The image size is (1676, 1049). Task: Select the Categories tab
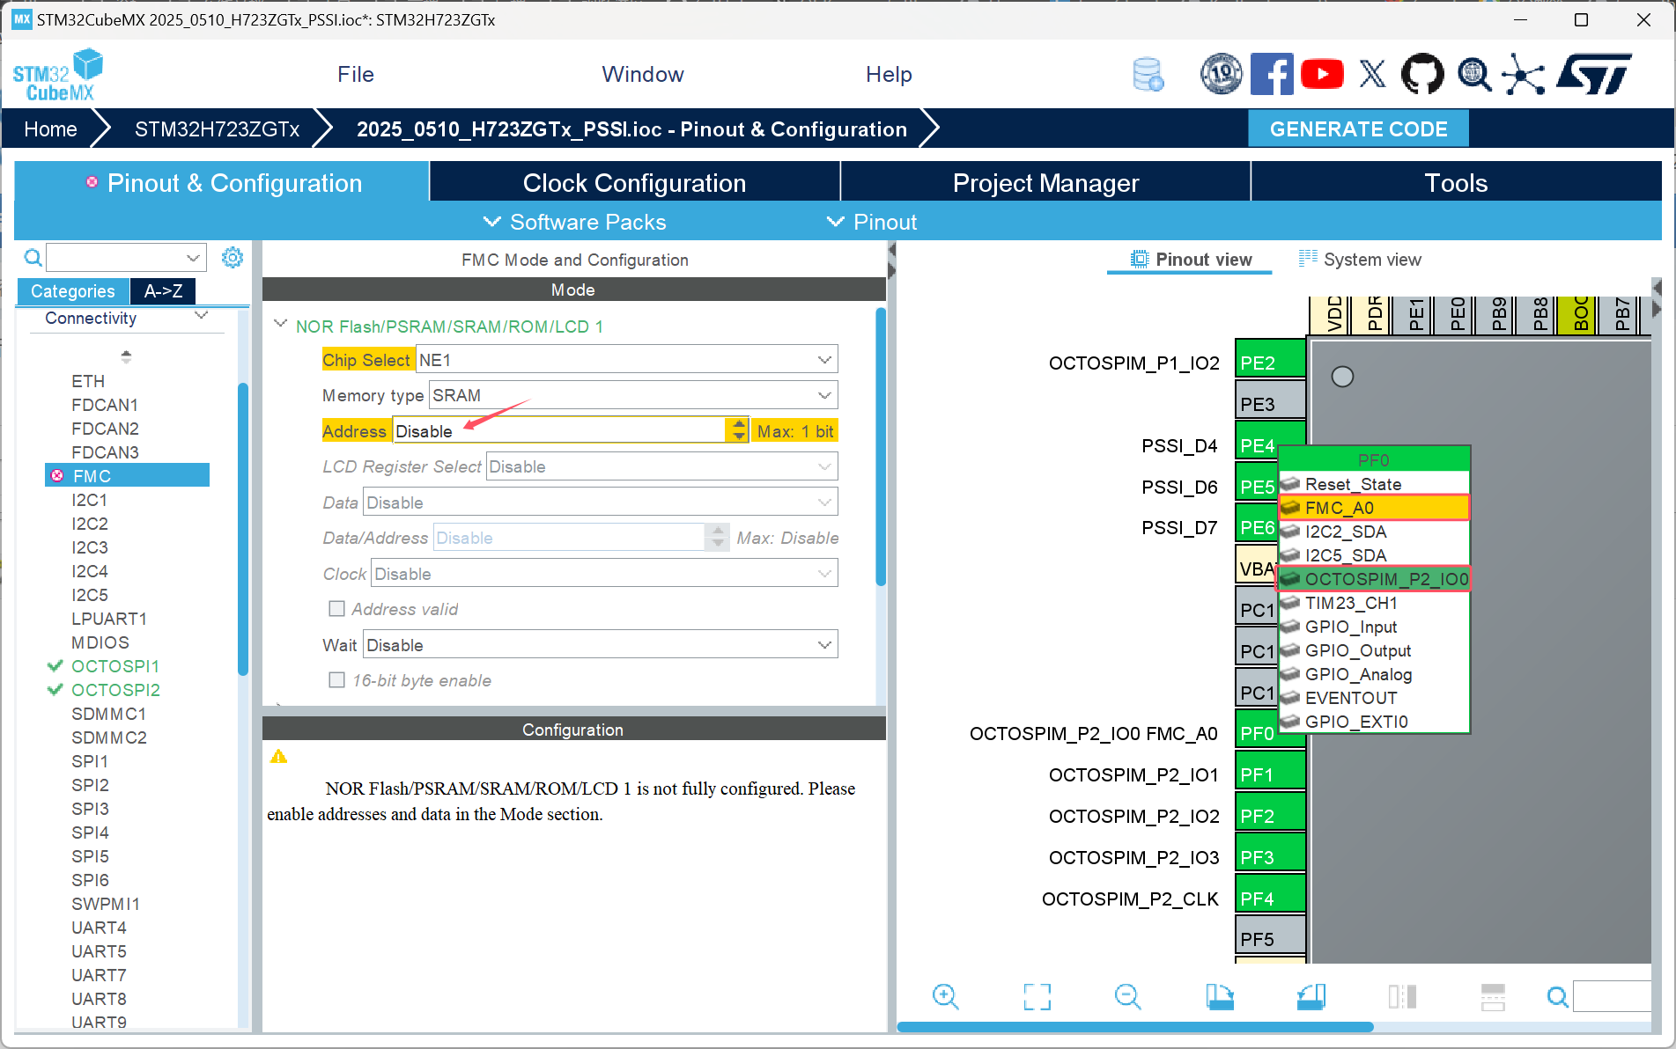coord(73,291)
